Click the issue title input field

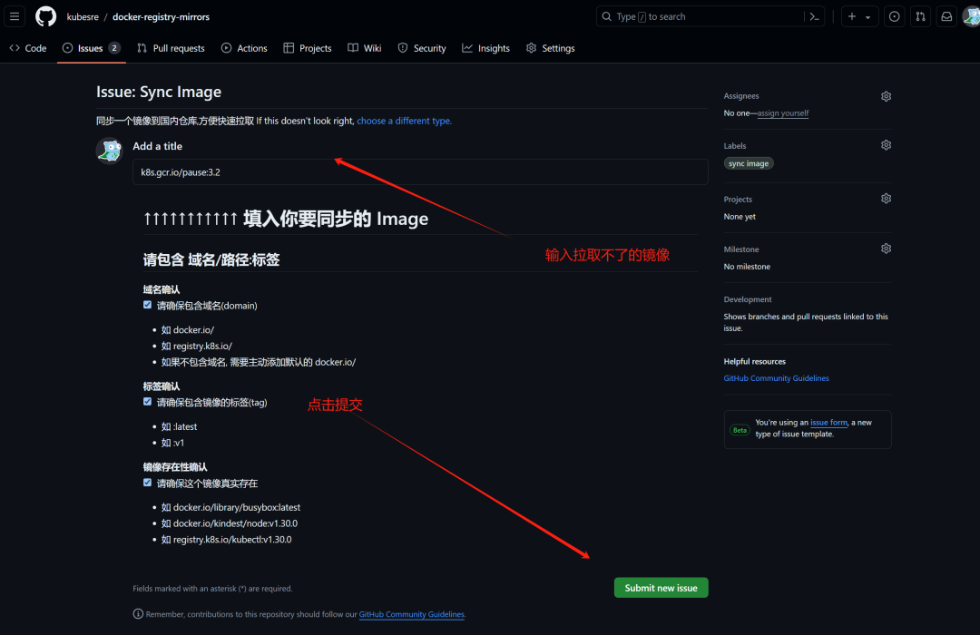tap(420, 171)
